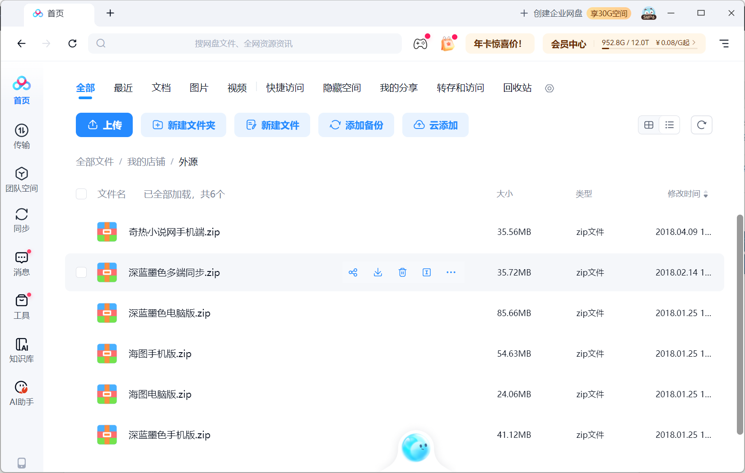This screenshot has height=473, width=745.
Task: Open the AI助手 sidebar icon
Action: [x=22, y=393]
